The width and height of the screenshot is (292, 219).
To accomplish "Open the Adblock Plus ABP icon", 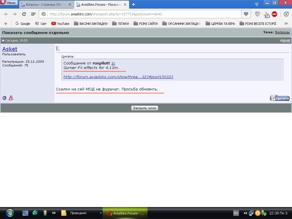I will pyautogui.click(x=275, y=14).
